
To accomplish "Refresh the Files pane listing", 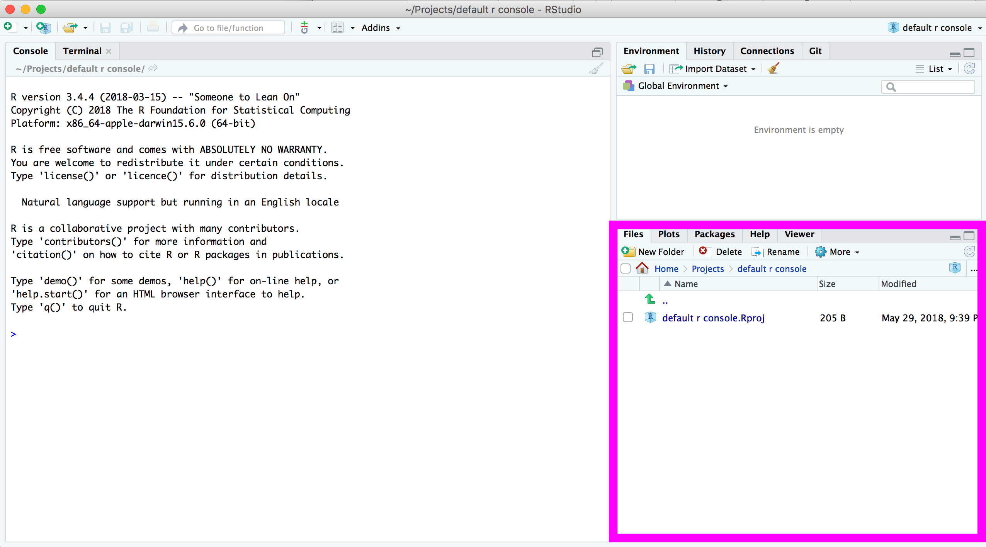I will 969,252.
